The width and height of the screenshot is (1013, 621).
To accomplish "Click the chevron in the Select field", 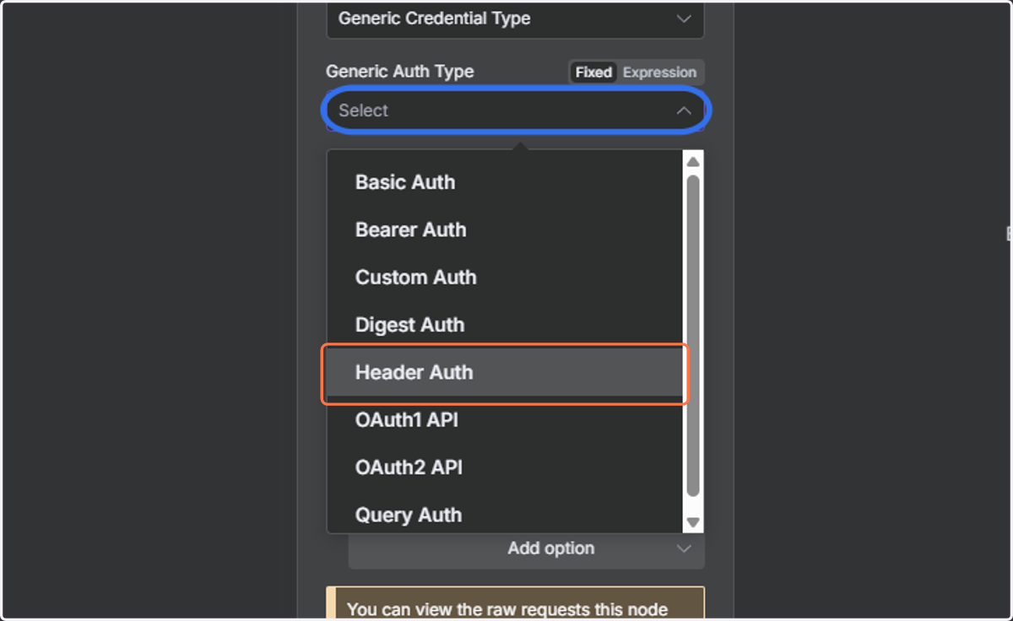I will tap(684, 111).
